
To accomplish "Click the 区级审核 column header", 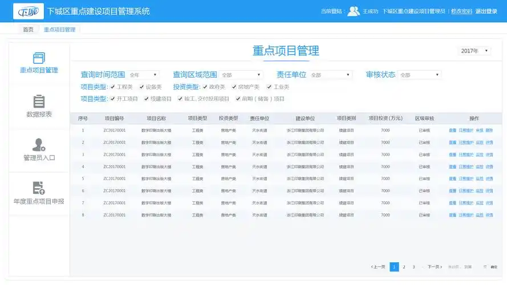I will pyautogui.click(x=424, y=118).
